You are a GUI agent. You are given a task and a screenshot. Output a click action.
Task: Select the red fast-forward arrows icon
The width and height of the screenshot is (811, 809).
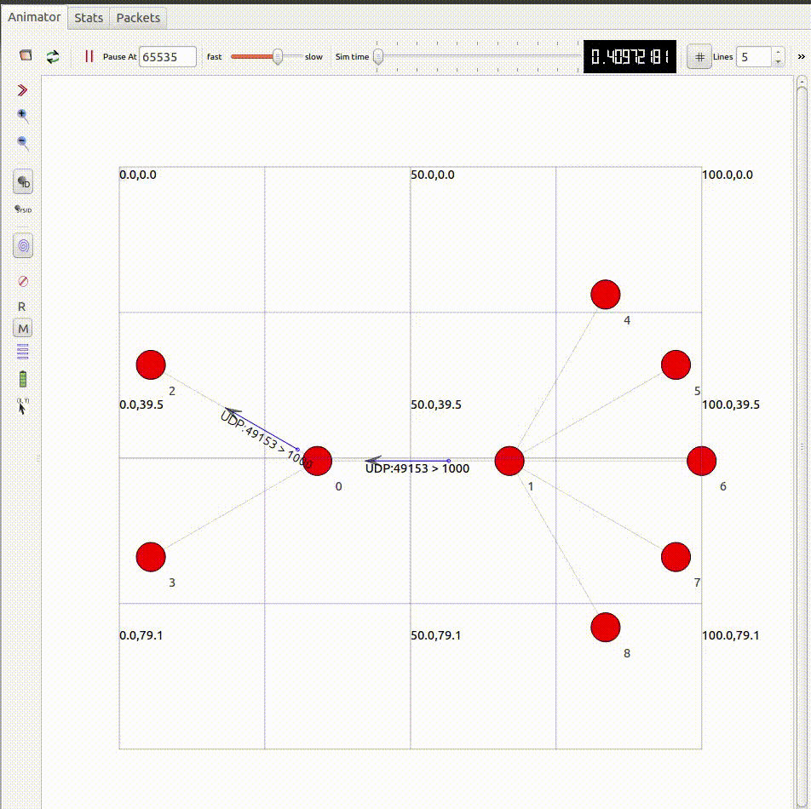tap(22, 89)
